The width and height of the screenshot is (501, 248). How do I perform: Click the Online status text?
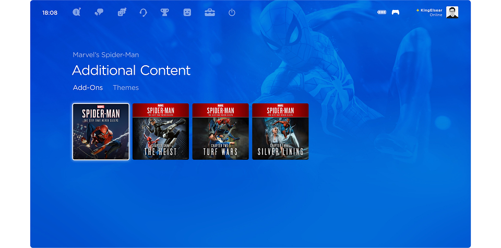click(x=436, y=15)
